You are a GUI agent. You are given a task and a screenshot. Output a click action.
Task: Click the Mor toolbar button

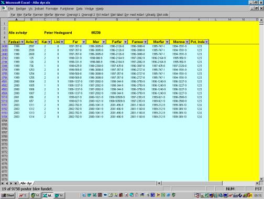[x=19, y=15]
